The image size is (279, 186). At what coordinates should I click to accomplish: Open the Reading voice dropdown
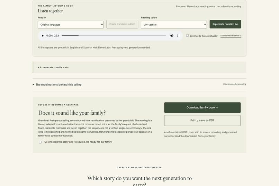(x=174, y=25)
